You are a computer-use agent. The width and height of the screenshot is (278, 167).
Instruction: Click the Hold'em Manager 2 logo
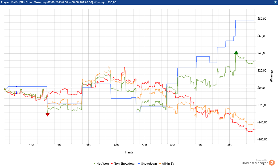(x=272, y=162)
